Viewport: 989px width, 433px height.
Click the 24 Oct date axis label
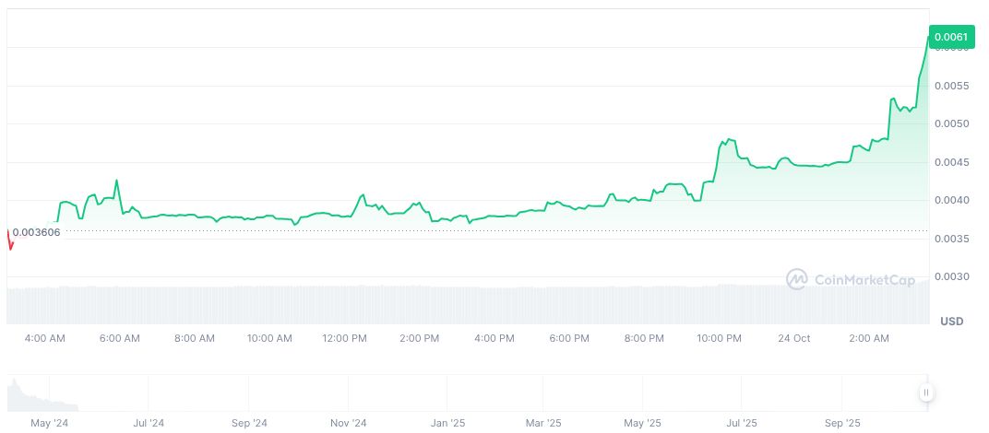pyautogui.click(x=794, y=338)
